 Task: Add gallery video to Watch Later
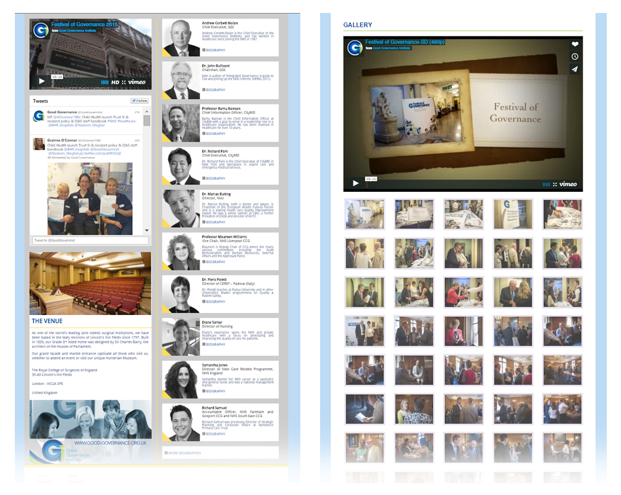click(575, 56)
